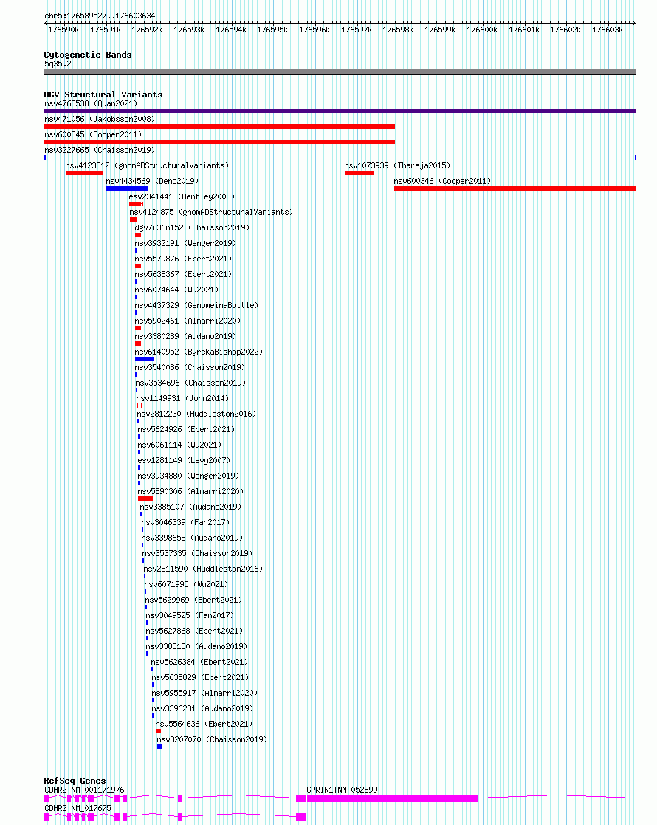Click nsv3534696 (Chaisson2019) label
Screen dimensions: 657x825
[x=190, y=383]
